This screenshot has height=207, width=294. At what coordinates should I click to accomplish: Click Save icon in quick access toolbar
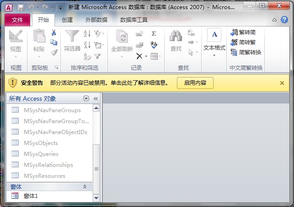(x=21, y=7)
